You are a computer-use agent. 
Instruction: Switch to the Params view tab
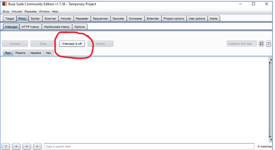click(x=20, y=53)
